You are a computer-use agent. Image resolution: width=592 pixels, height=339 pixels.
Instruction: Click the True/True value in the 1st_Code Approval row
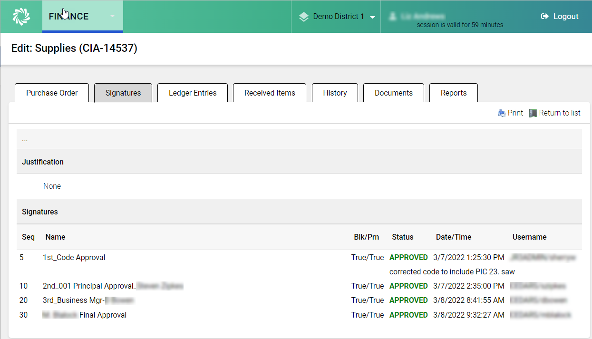point(368,257)
